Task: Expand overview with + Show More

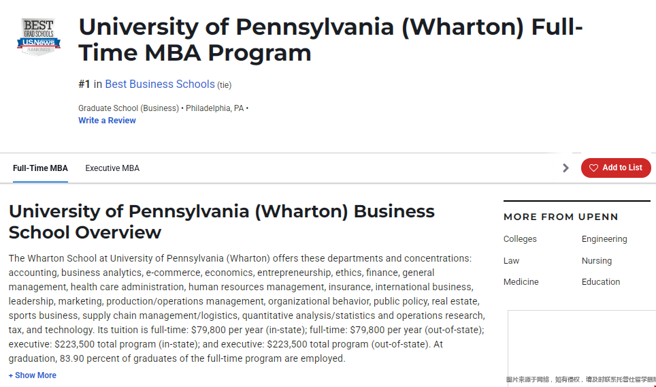Action: (x=33, y=375)
